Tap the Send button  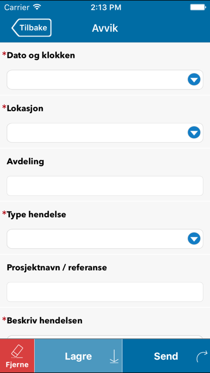166,356
